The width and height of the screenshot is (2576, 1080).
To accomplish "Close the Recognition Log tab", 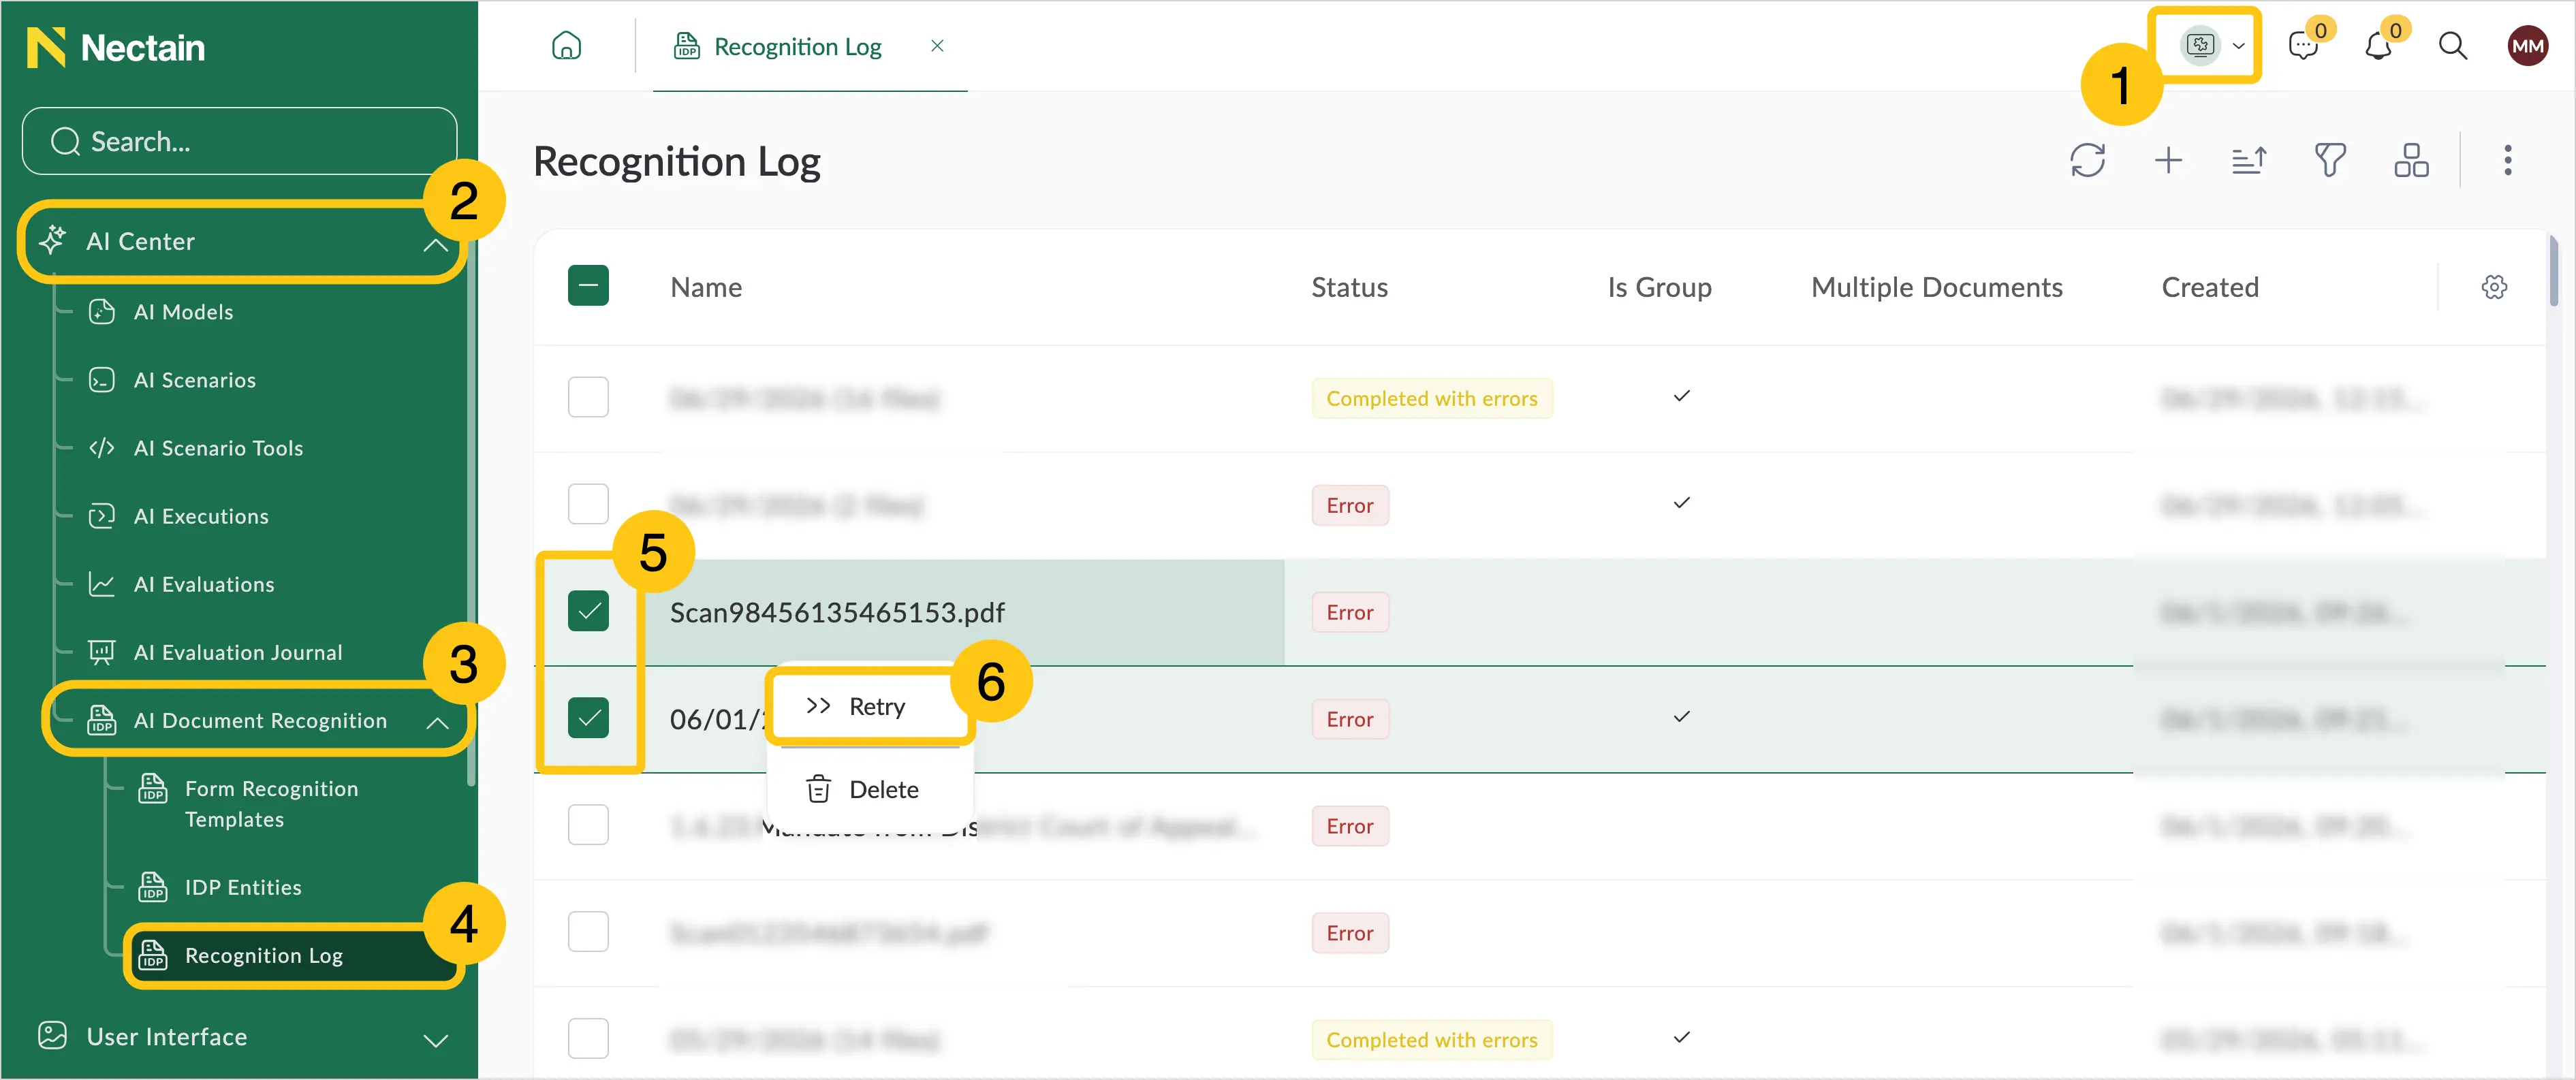I will point(937,46).
